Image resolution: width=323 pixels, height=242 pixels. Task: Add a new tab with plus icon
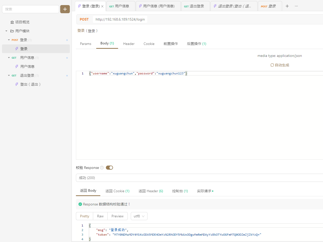pos(287,6)
